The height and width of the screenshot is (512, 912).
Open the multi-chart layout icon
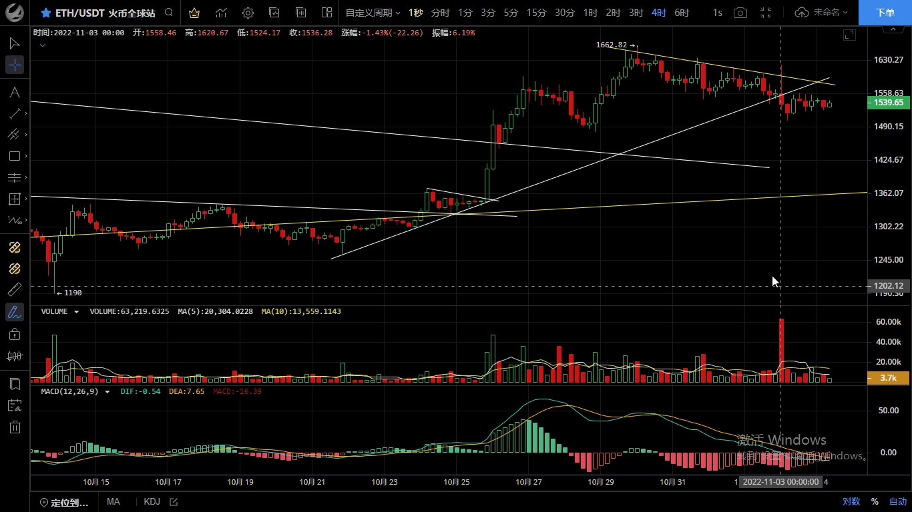(x=326, y=13)
